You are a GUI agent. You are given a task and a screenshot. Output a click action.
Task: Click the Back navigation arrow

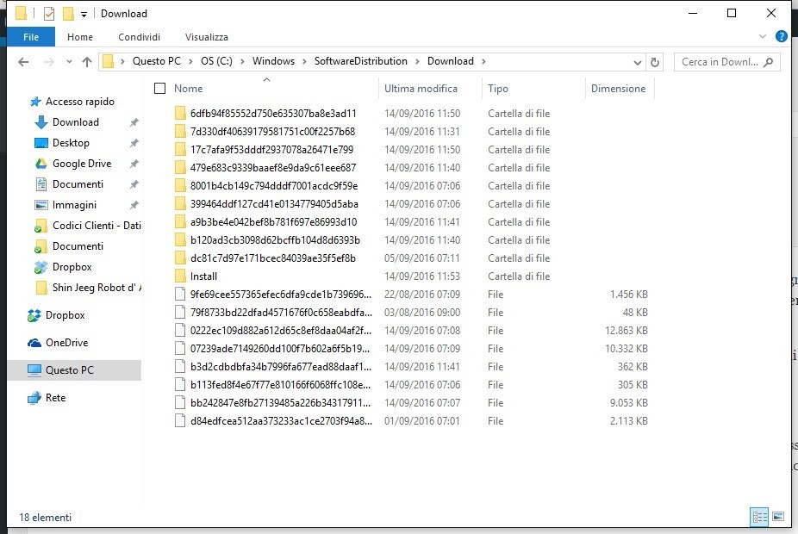click(23, 62)
